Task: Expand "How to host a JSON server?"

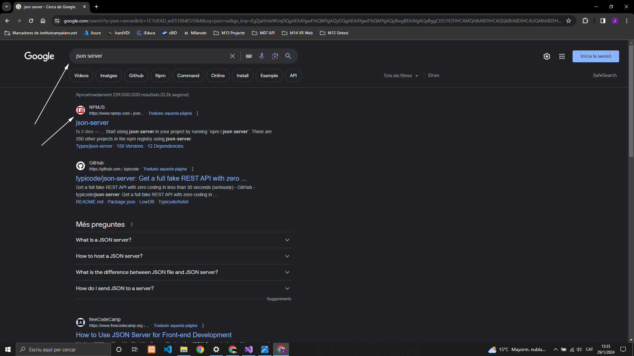Action: pos(183,256)
